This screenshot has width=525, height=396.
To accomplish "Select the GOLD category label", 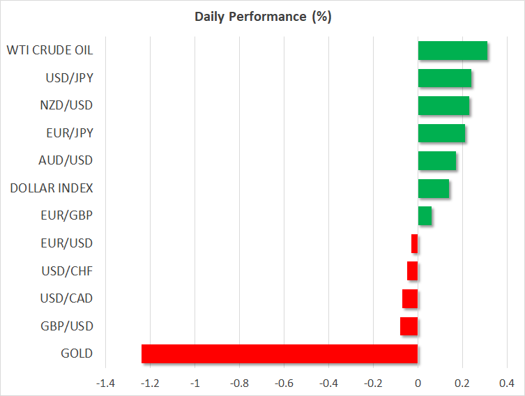I will point(77,353).
